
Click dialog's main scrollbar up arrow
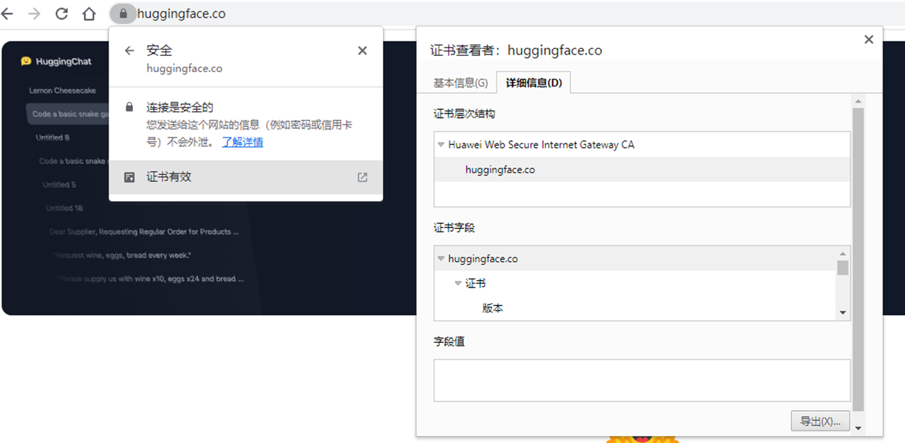[858, 102]
